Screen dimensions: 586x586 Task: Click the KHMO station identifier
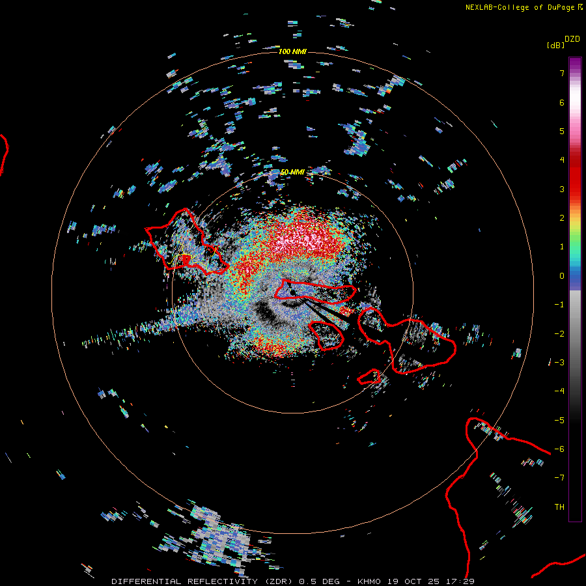(369, 581)
